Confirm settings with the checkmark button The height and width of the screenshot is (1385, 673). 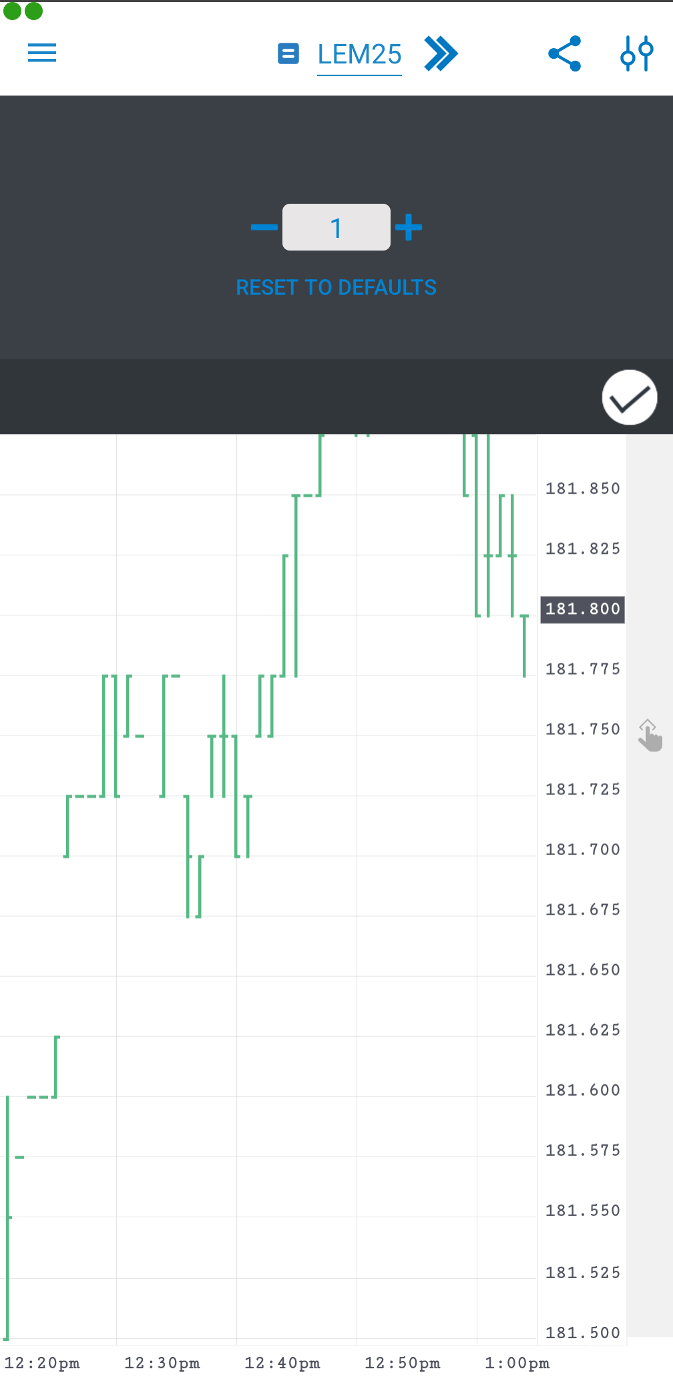[629, 398]
